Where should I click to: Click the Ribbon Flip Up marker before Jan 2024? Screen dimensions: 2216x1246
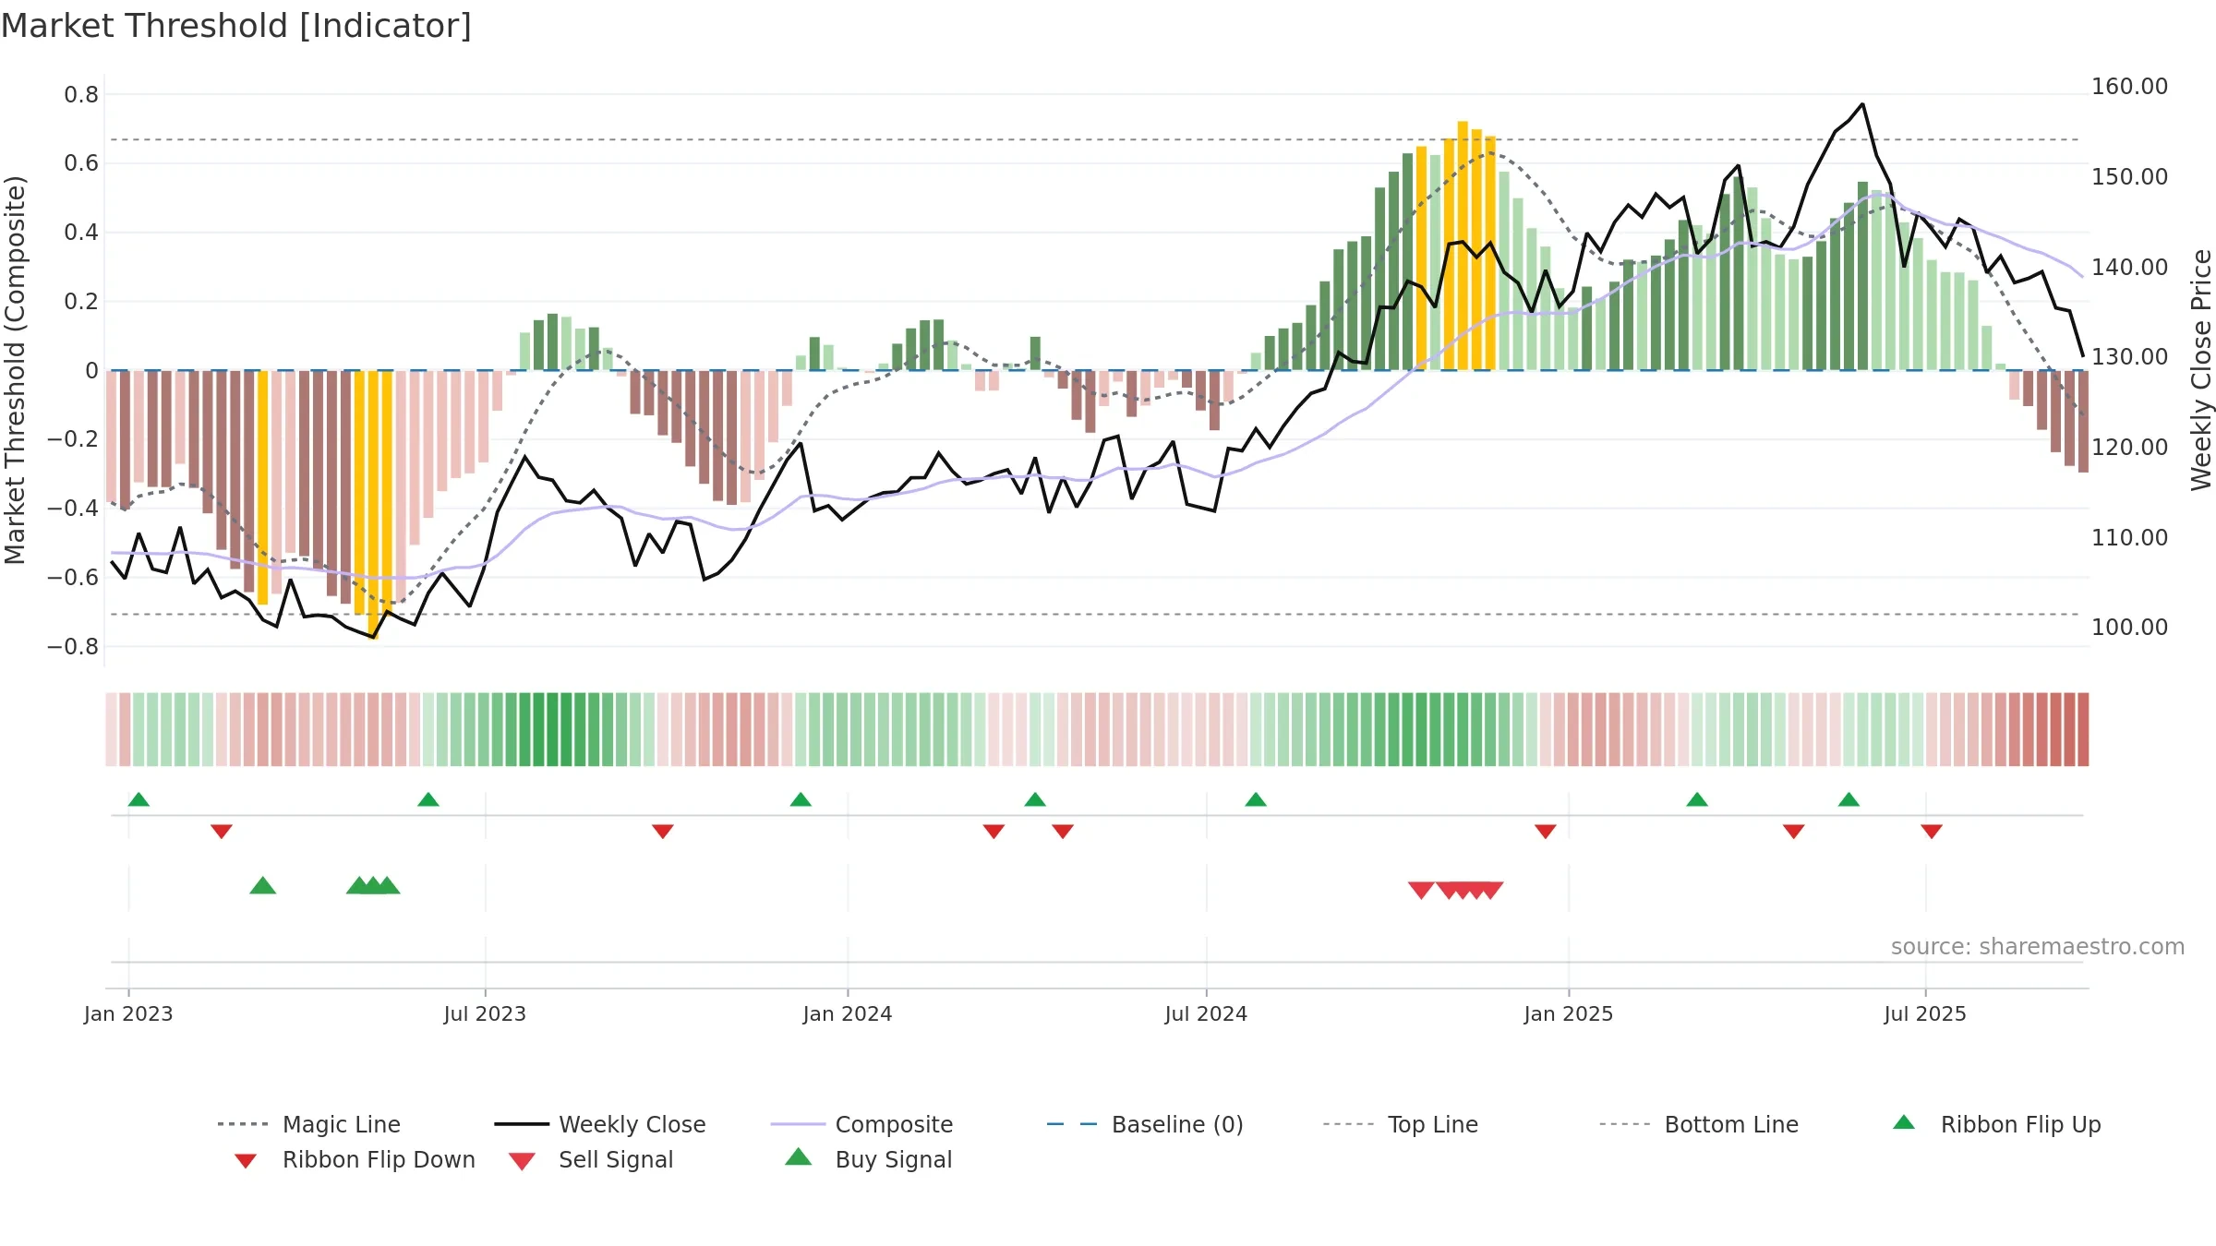click(x=801, y=799)
